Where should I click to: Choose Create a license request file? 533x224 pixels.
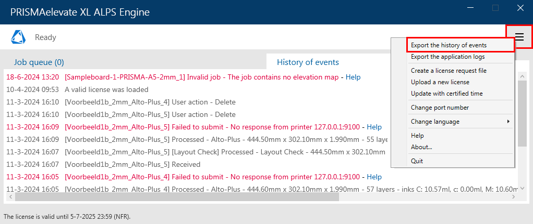pos(461,71)
